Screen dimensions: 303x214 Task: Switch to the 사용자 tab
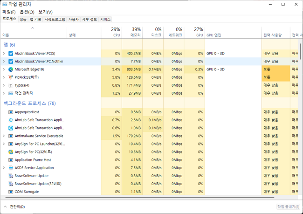(x=74, y=19)
